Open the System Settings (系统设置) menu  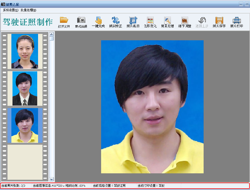[x=11, y=10]
